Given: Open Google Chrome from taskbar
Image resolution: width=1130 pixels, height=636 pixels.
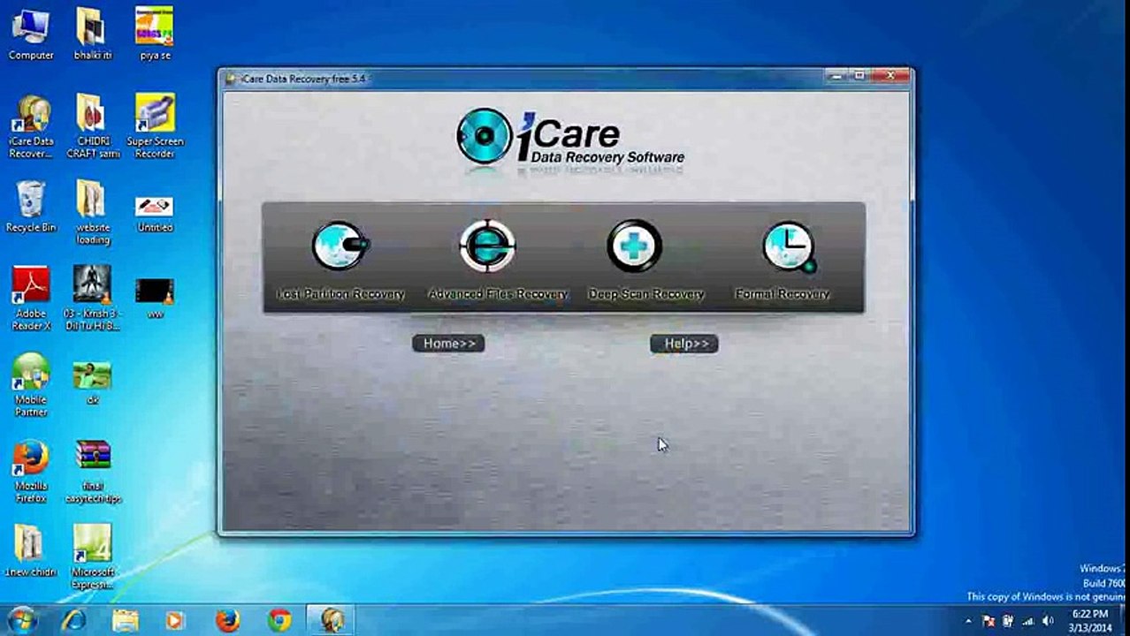Looking at the screenshot, I should point(279,621).
